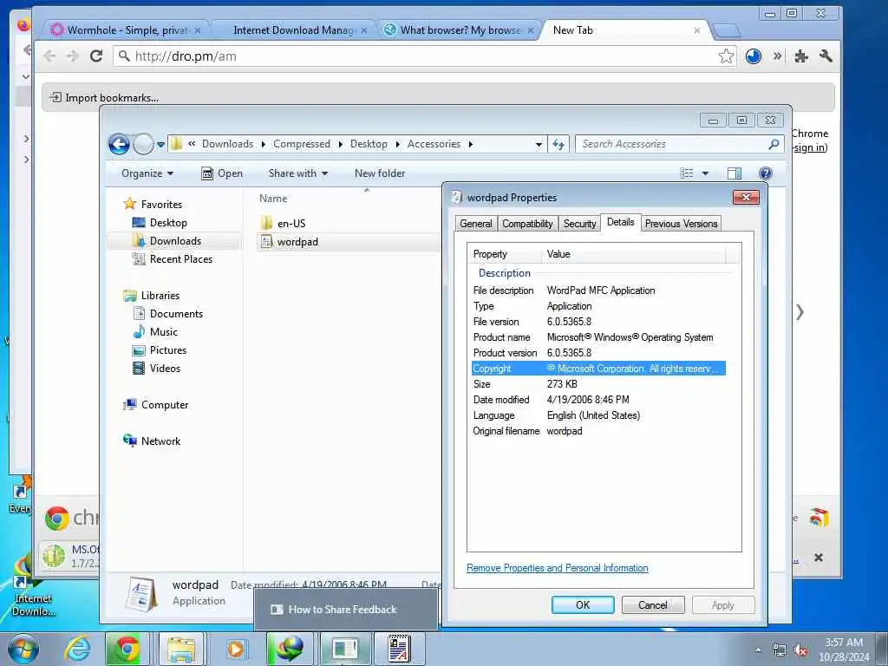Select the File version row

pyautogui.click(x=598, y=322)
